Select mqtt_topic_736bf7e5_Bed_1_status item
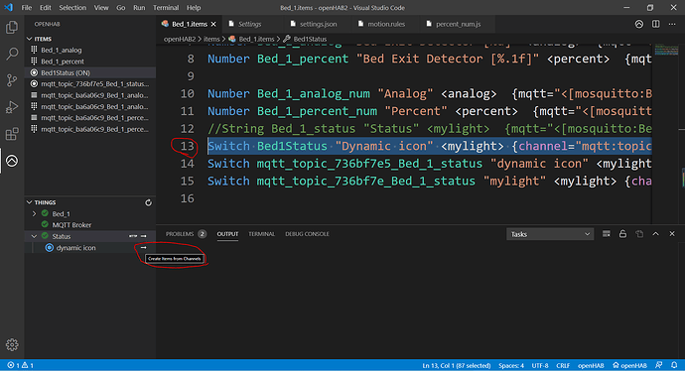This screenshot has width=685, height=371. (x=90, y=83)
